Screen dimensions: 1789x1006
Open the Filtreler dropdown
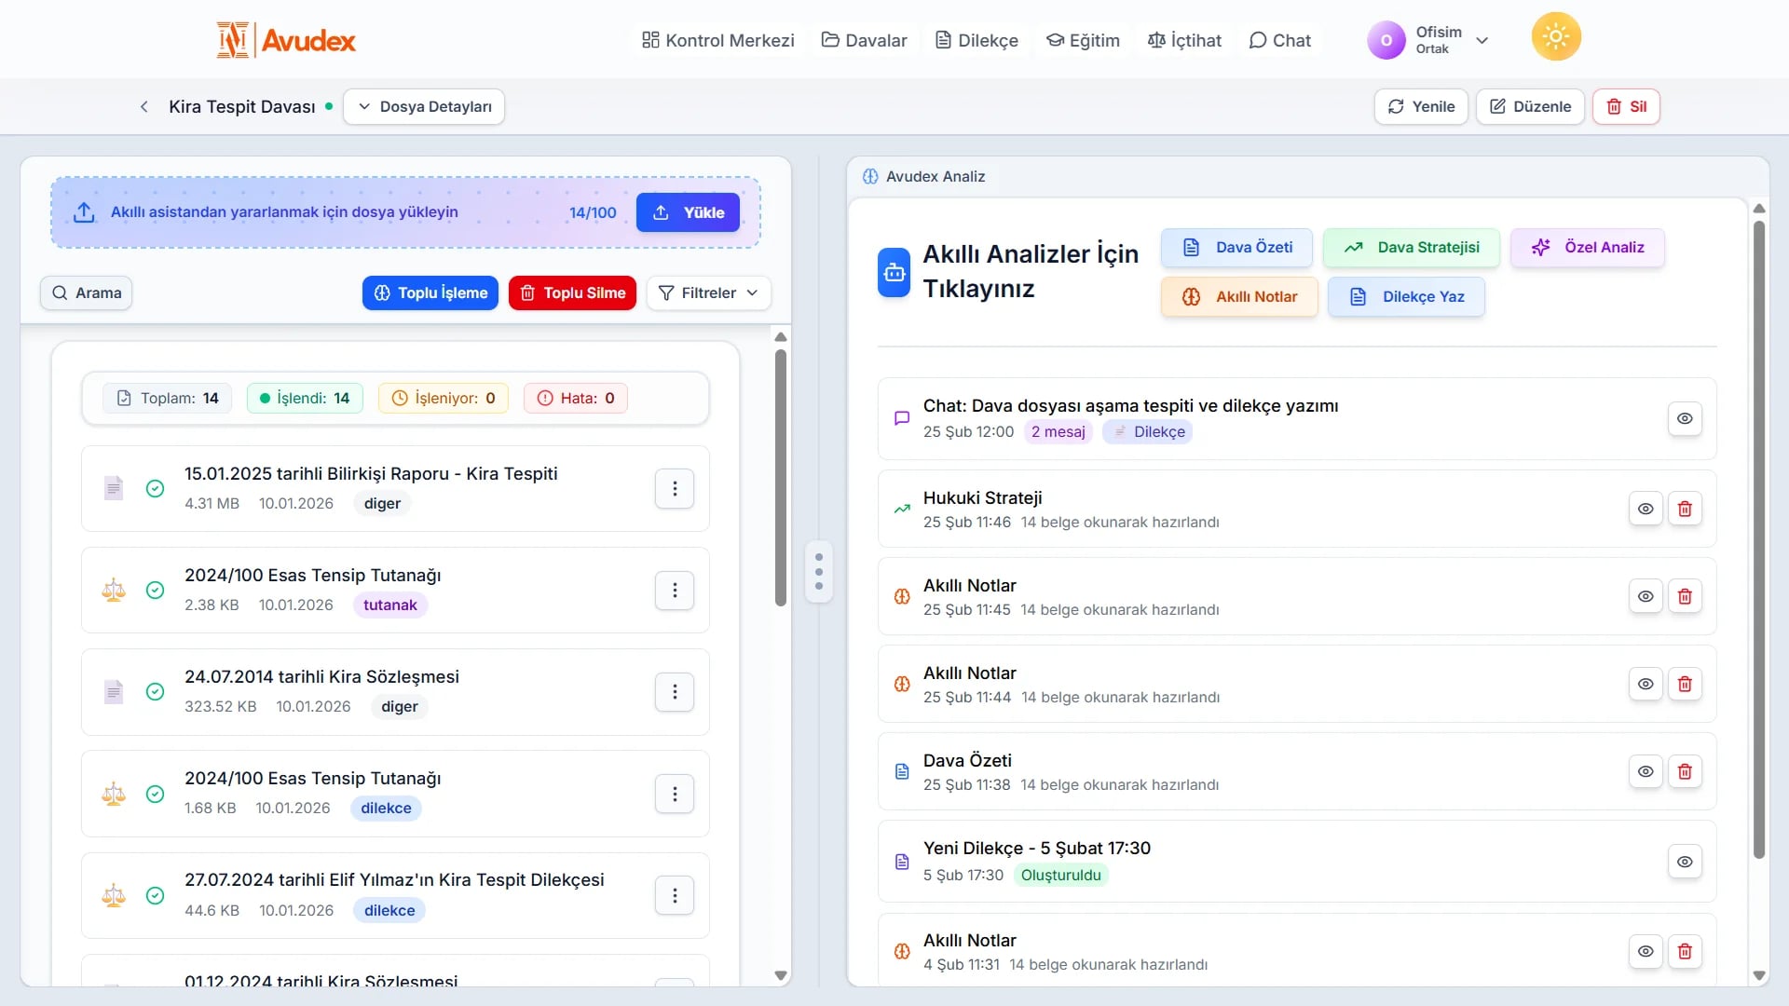click(708, 293)
